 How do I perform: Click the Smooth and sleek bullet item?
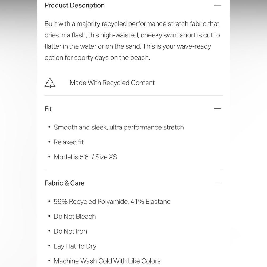tap(119, 127)
